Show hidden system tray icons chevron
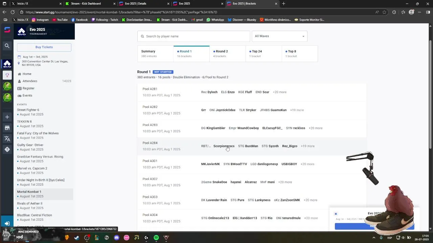Viewport: 433px width, 243px height. coord(374,238)
